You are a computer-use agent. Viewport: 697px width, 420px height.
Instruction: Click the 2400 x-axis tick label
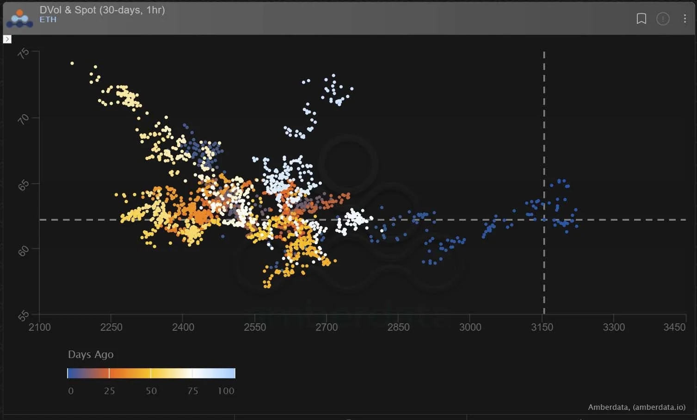tap(183, 327)
